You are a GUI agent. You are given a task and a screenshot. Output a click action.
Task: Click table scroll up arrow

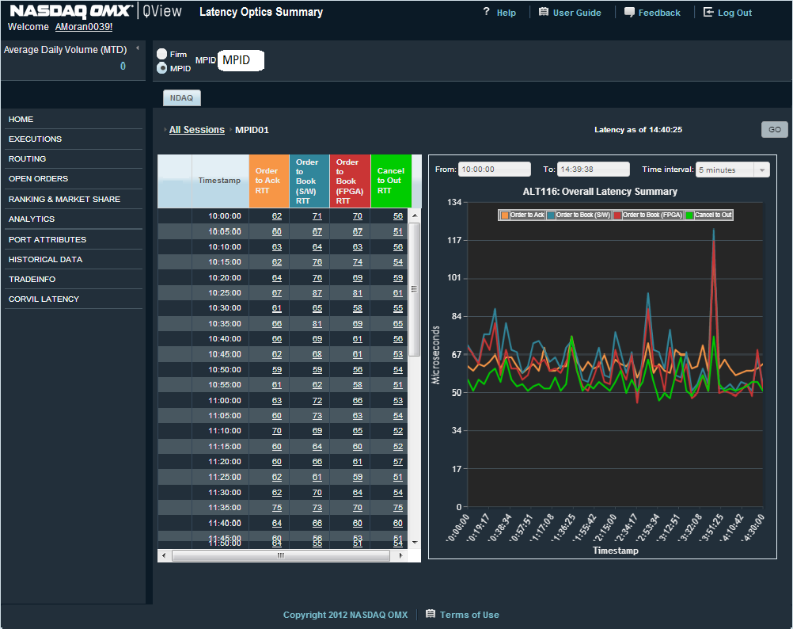click(x=415, y=215)
